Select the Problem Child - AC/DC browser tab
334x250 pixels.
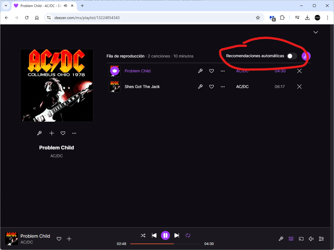44,6
